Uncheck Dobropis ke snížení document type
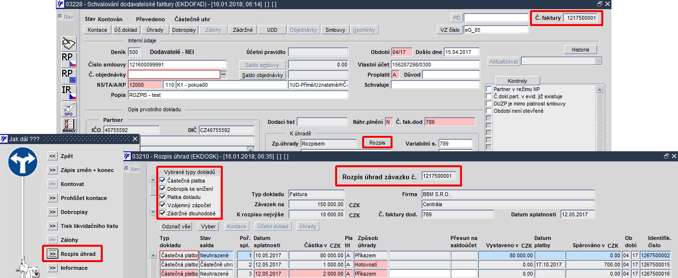 pos(163,189)
